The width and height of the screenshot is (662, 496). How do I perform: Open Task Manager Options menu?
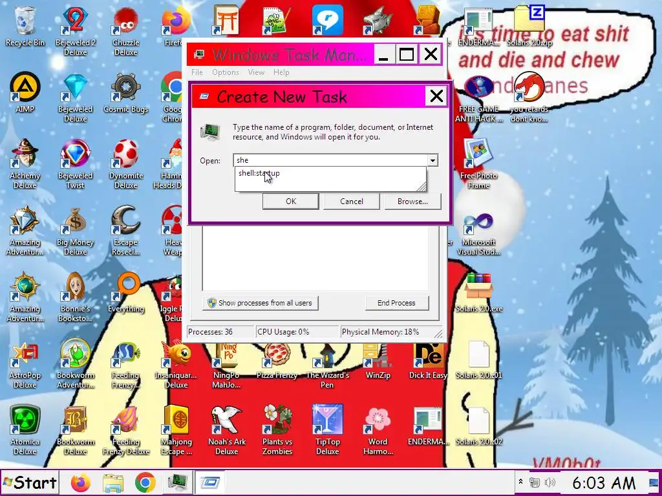226,72
